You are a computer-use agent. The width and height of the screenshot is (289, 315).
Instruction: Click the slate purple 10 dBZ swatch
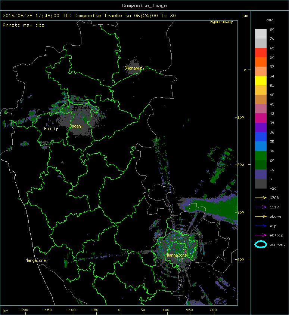click(x=261, y=174)
